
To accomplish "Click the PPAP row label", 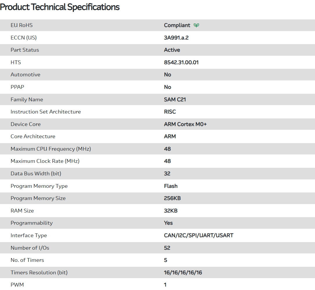I will [17, 87].
